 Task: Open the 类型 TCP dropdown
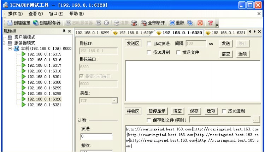click(x=114, y=101)
